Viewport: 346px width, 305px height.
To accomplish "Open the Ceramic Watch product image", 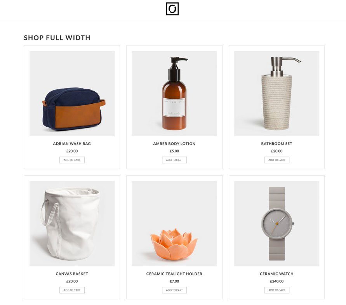I will tap(276, 223).
